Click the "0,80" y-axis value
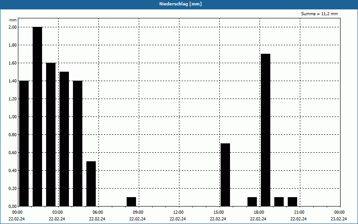The image size is (358, 224). tap(13, 135)
